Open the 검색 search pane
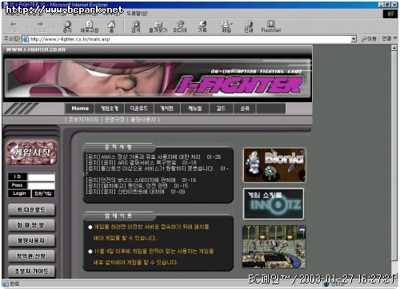Screen dimensions: 400x289 136,26
